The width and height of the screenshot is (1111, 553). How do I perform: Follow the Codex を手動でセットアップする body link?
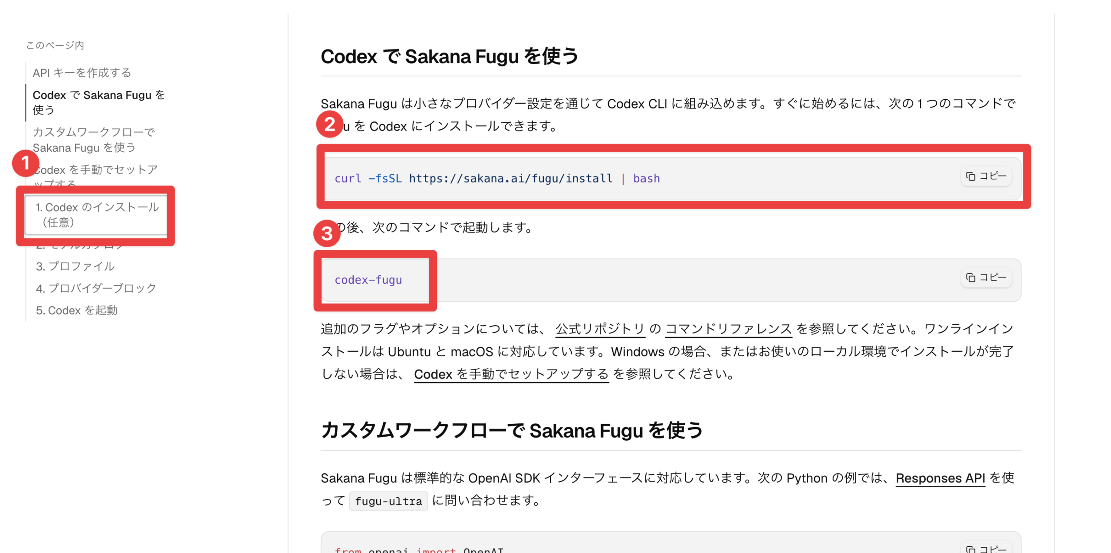[x=511, y=374]
